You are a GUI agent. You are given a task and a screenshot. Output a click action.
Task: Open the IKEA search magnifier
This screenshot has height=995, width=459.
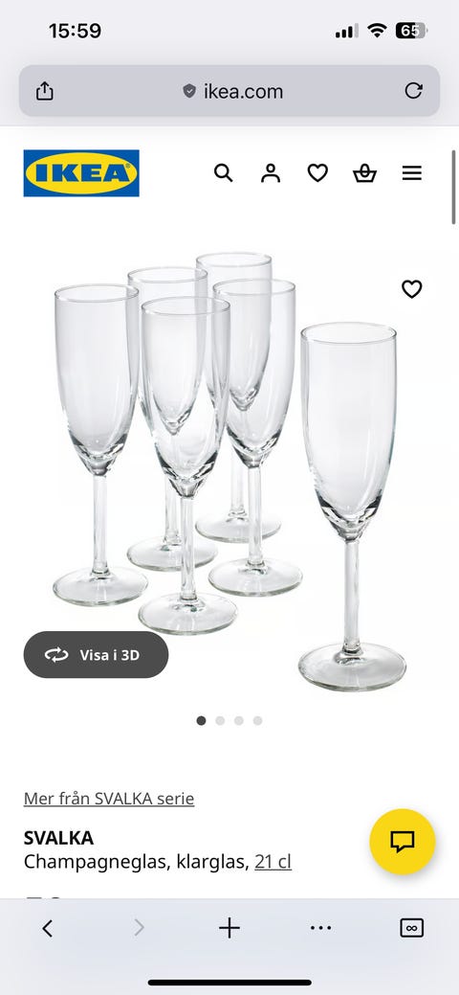pos(223,172)
